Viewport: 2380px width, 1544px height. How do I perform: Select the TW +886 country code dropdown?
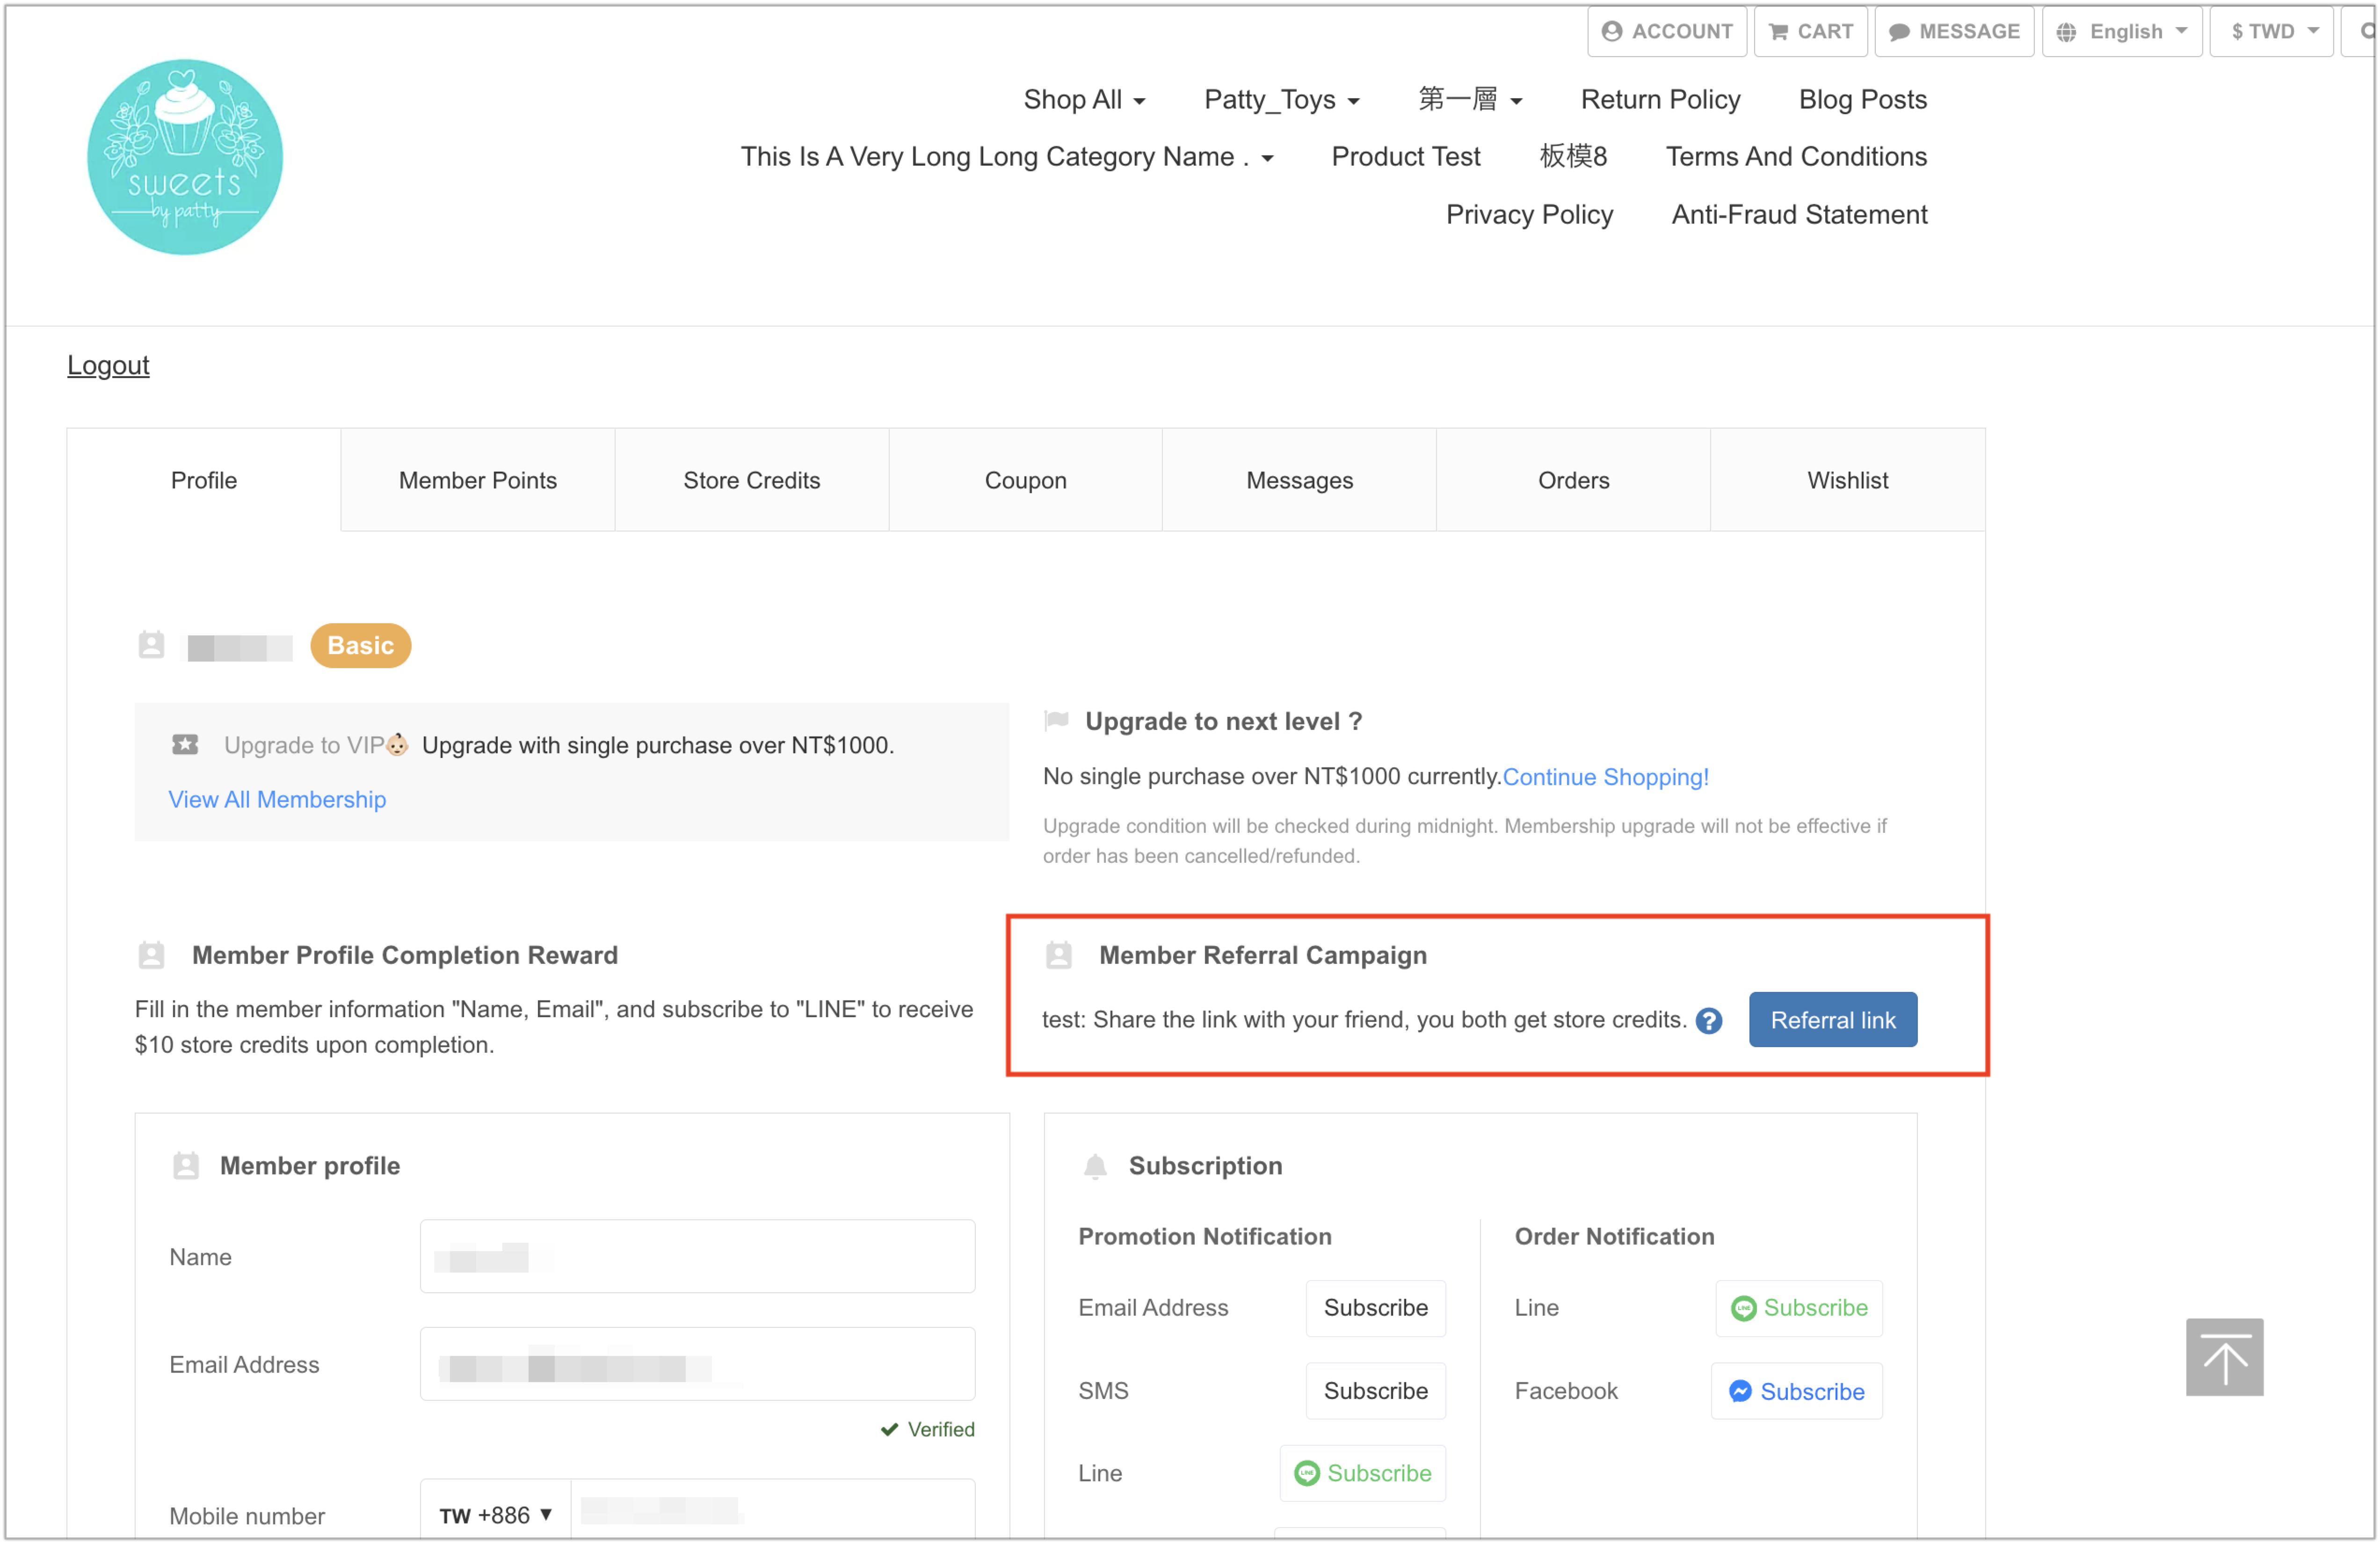pyautogui.click(x=496, y=1515)
